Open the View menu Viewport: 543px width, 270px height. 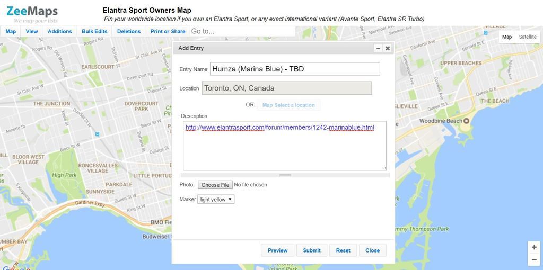[x=31, y=31]
